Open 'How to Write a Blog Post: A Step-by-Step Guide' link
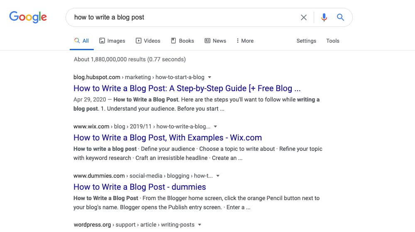The image size is (415, 232). [x=187, y=88]
